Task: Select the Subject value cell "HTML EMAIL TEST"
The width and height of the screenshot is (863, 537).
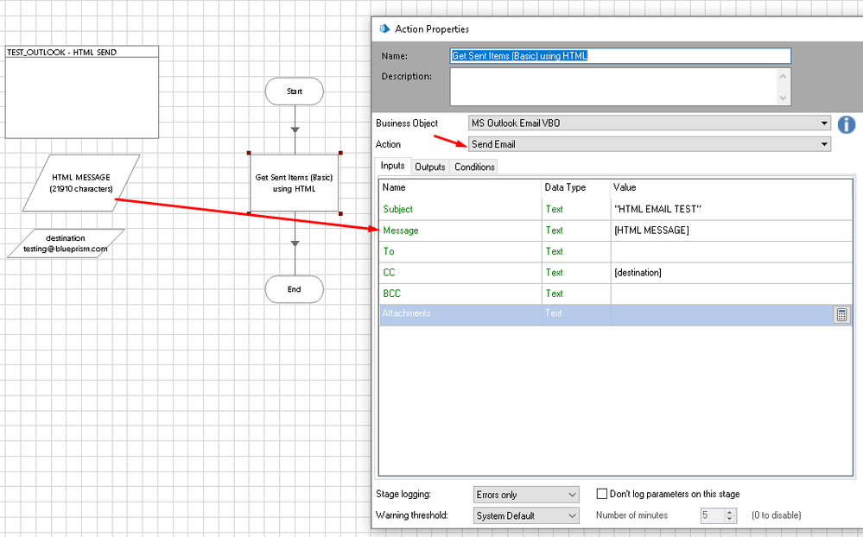Action: point(732,209)
